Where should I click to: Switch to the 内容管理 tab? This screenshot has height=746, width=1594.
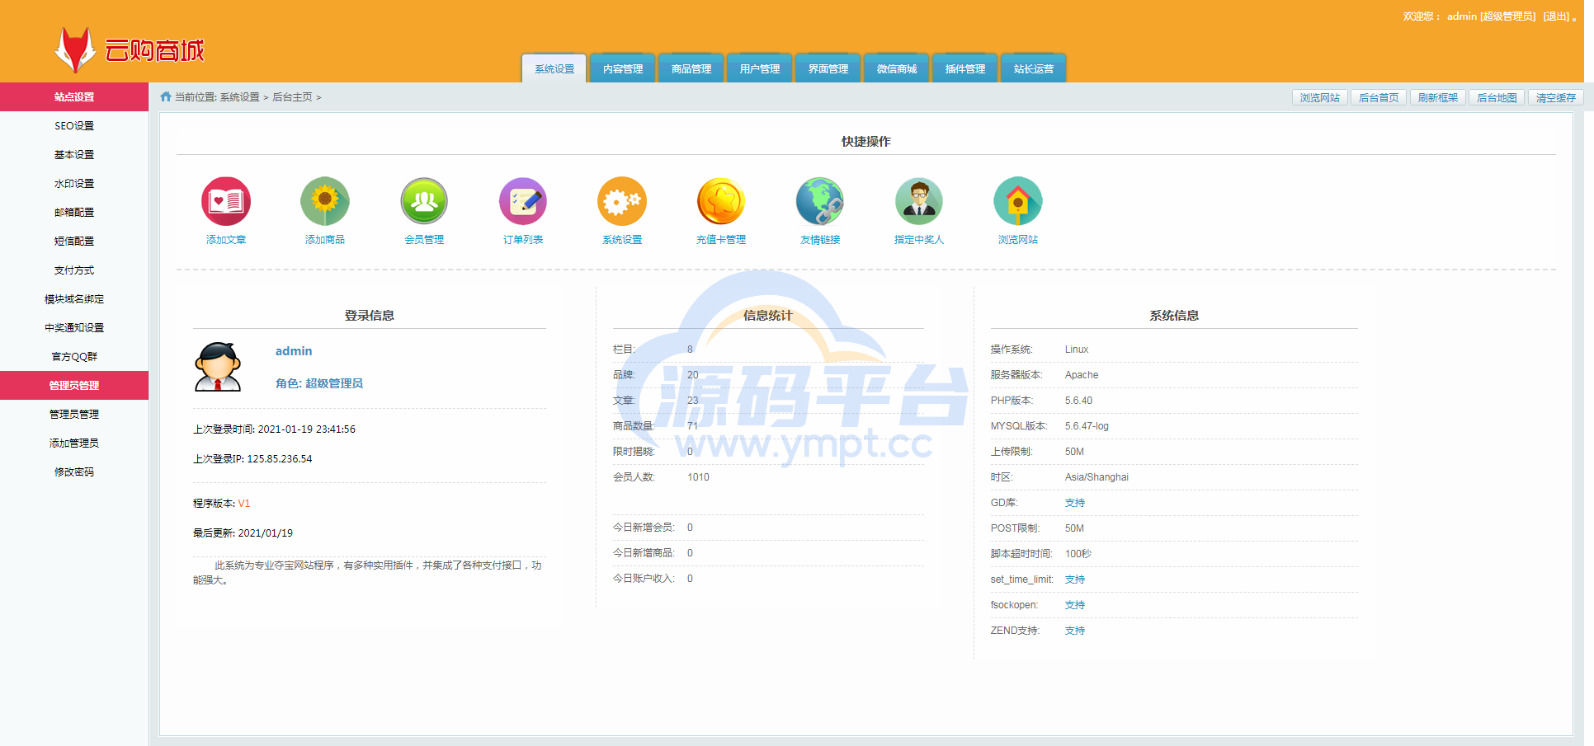point(623,68)
